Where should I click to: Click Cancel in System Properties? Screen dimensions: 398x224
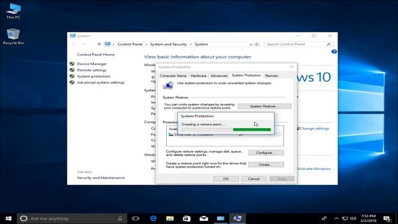(x=254, y=179)
